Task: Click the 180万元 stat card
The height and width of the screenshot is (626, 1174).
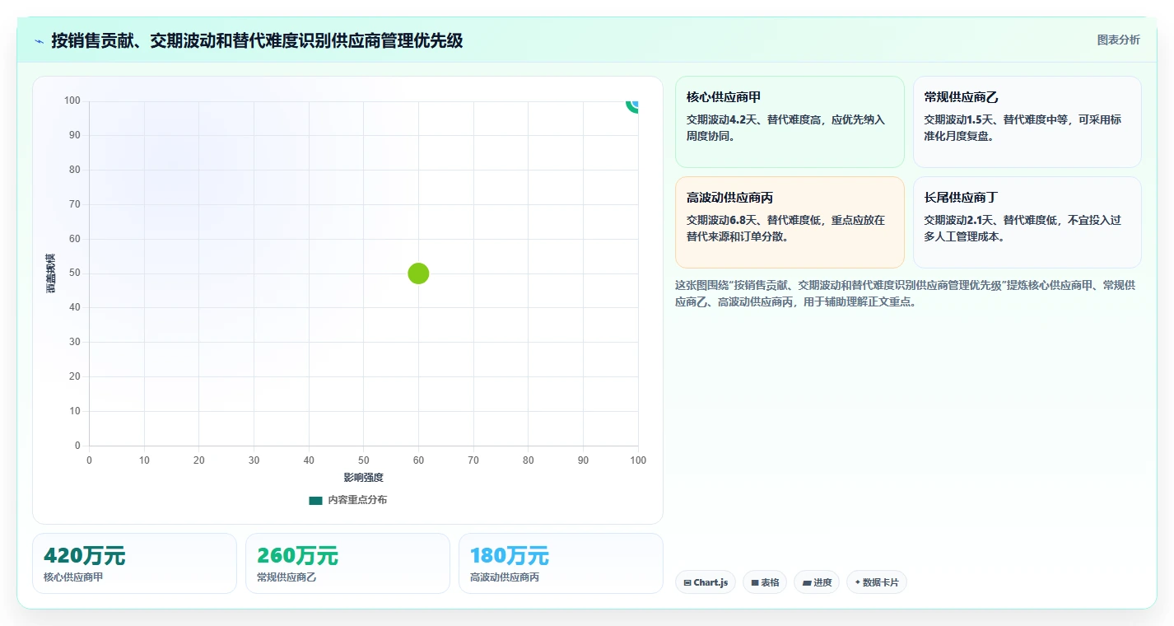Action: pyautogui.click(x=561, y=563)
